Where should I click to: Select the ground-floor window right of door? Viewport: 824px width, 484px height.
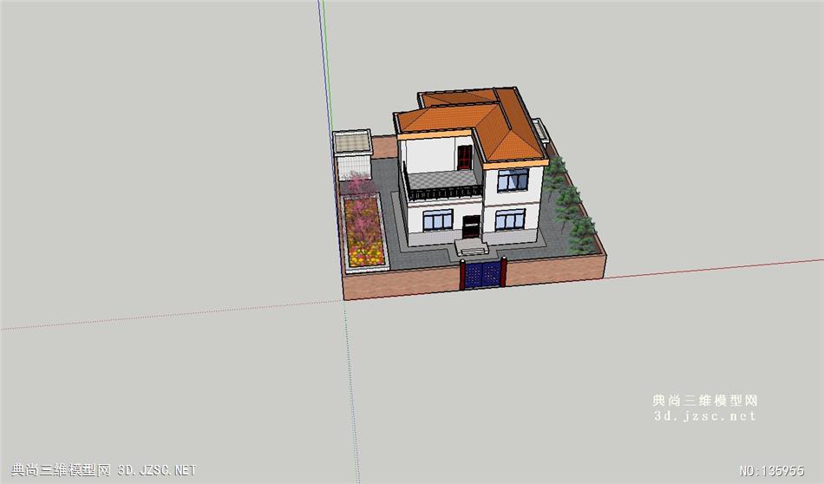pyautogui.click(x=510, y=219)
